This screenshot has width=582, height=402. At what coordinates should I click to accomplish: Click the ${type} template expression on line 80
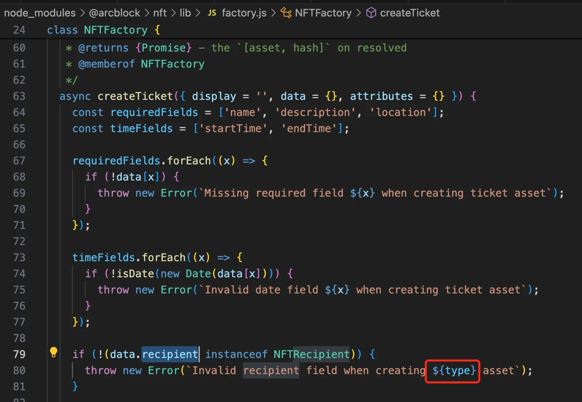[x=454, y=371]
